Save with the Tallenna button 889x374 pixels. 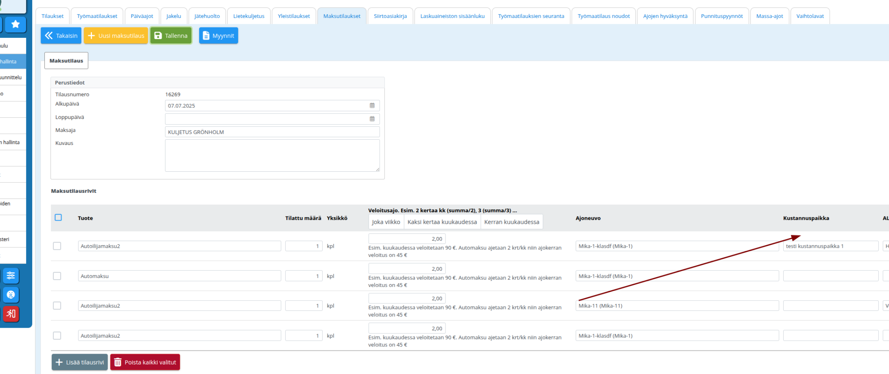pos(171,36)
